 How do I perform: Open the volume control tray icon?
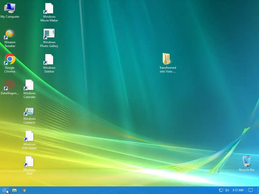(227, 190)
